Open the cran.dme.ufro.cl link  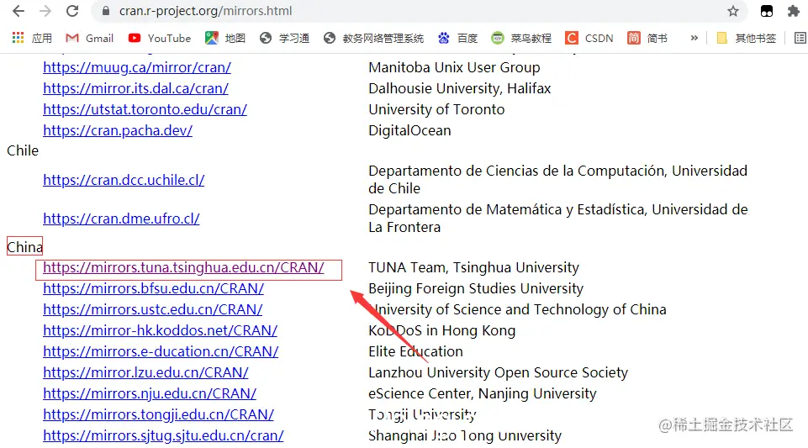[121, 219]
